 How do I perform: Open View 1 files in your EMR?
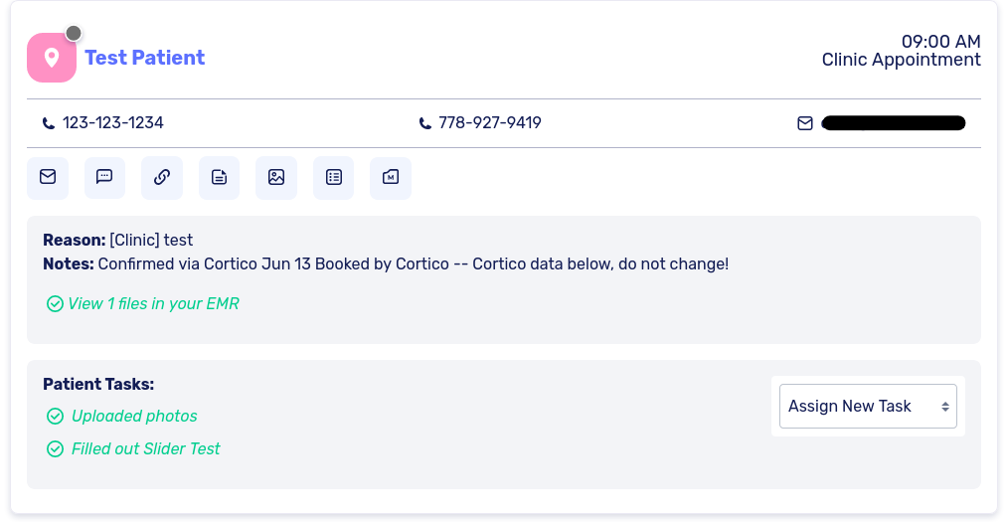tap(153, 303)
